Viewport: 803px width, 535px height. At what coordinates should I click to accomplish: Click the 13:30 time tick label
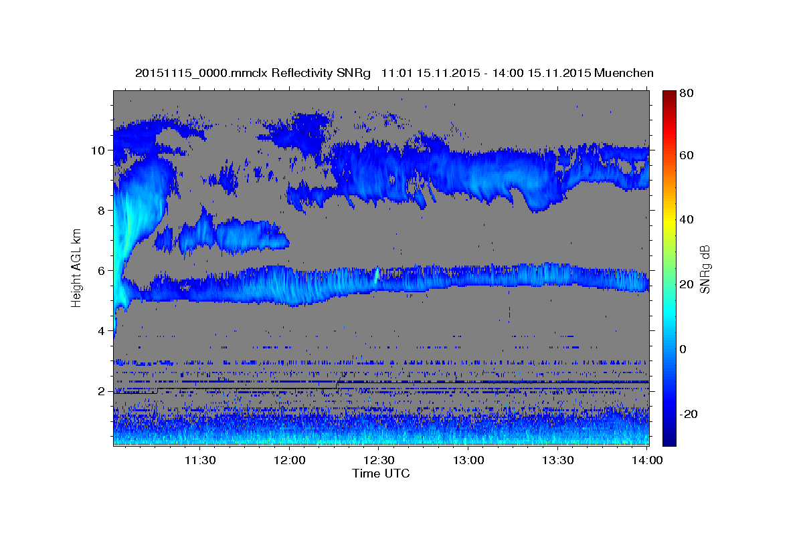[557, 460]
